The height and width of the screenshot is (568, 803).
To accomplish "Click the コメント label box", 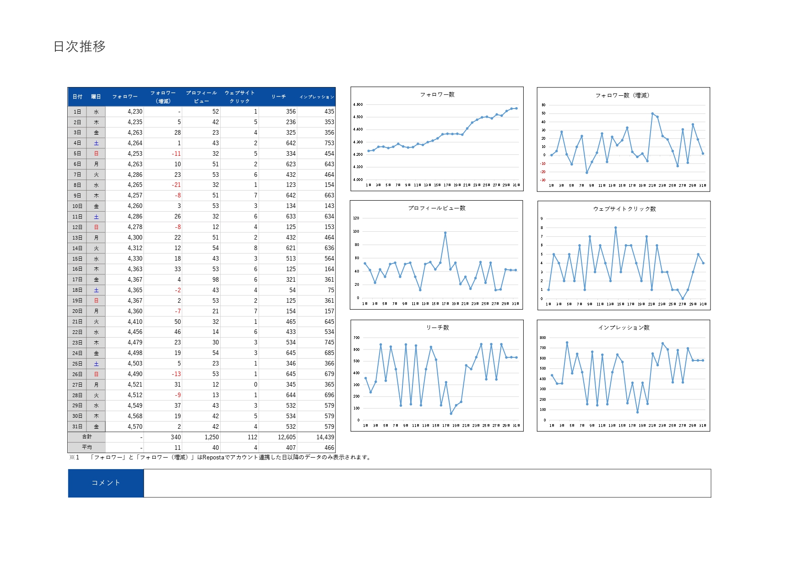I will (x=106, y=483).
